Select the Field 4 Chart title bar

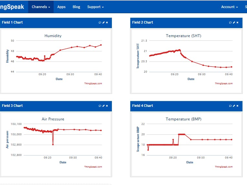(186, 106)
